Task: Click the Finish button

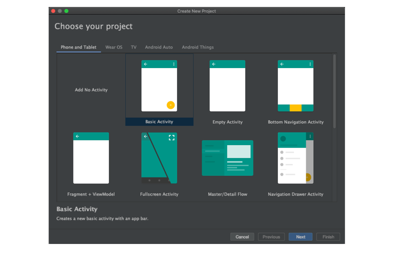Action: (328, 237)
